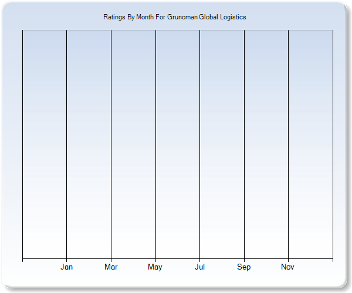
Task: Click the May axis label
Action: tap(155, 267)
